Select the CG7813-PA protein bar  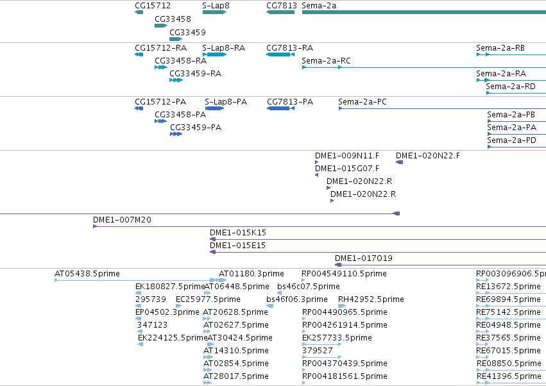[x=280, y=108]
